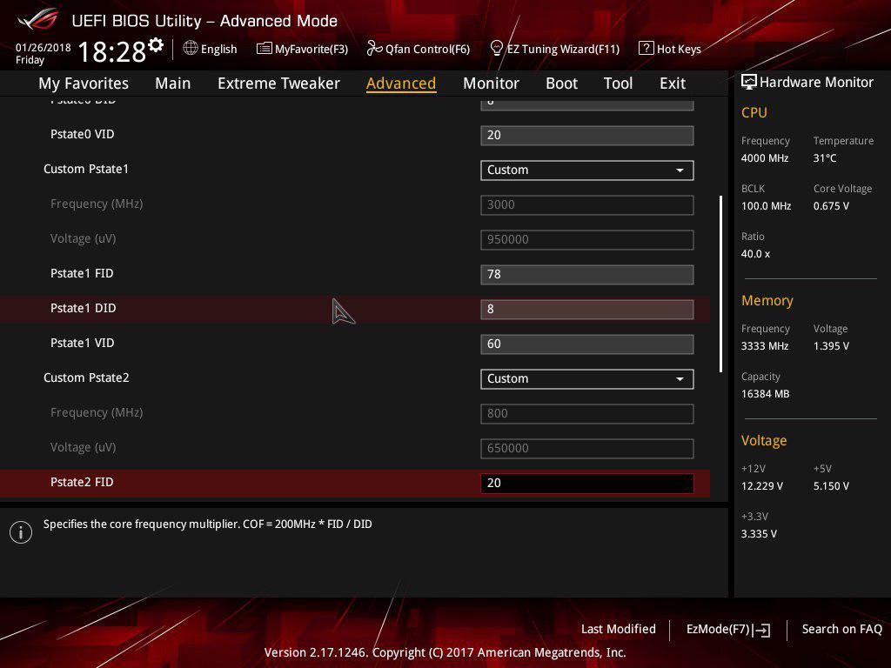The image size is (891, 668).
Task: Expand the Custom Pstate2 dropdown
Action: [x=587, y=379]
